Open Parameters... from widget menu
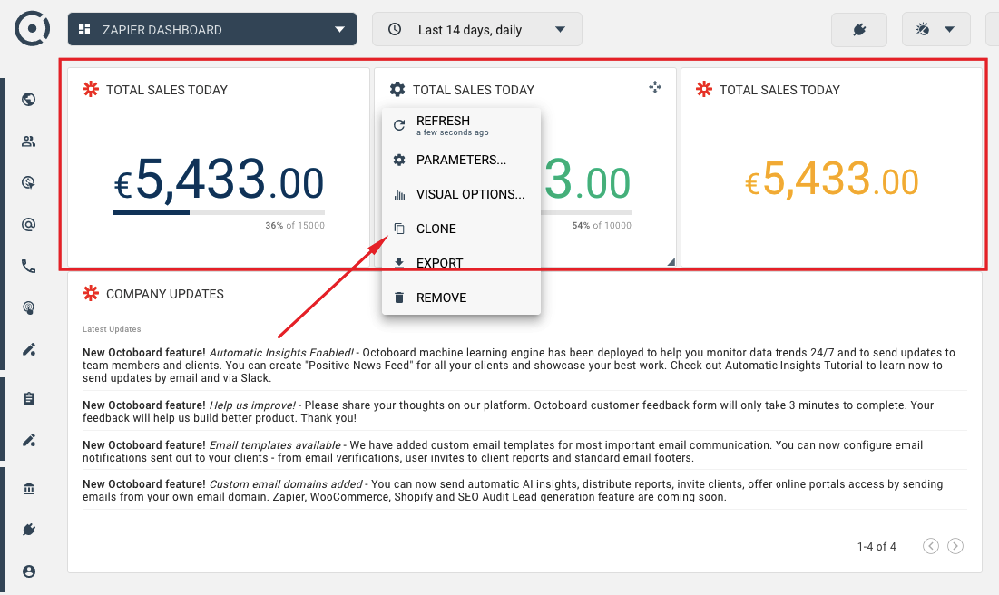999x595 pixels. click(x=461, y=160)
